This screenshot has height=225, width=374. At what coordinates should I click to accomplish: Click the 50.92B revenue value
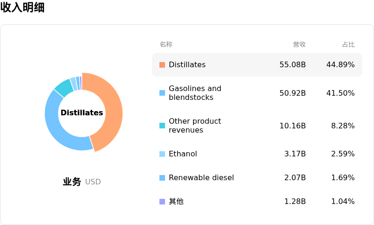[x=293, y=93]
